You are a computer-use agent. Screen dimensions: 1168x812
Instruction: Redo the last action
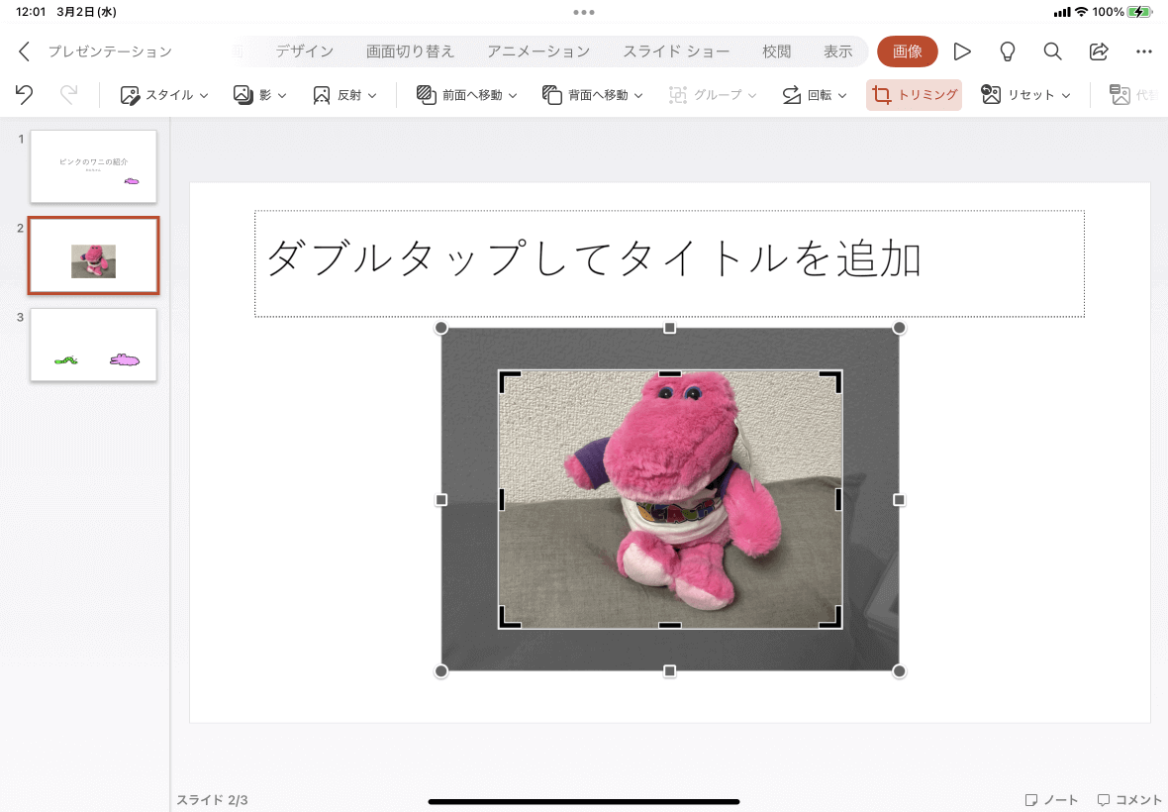point(68,95)
